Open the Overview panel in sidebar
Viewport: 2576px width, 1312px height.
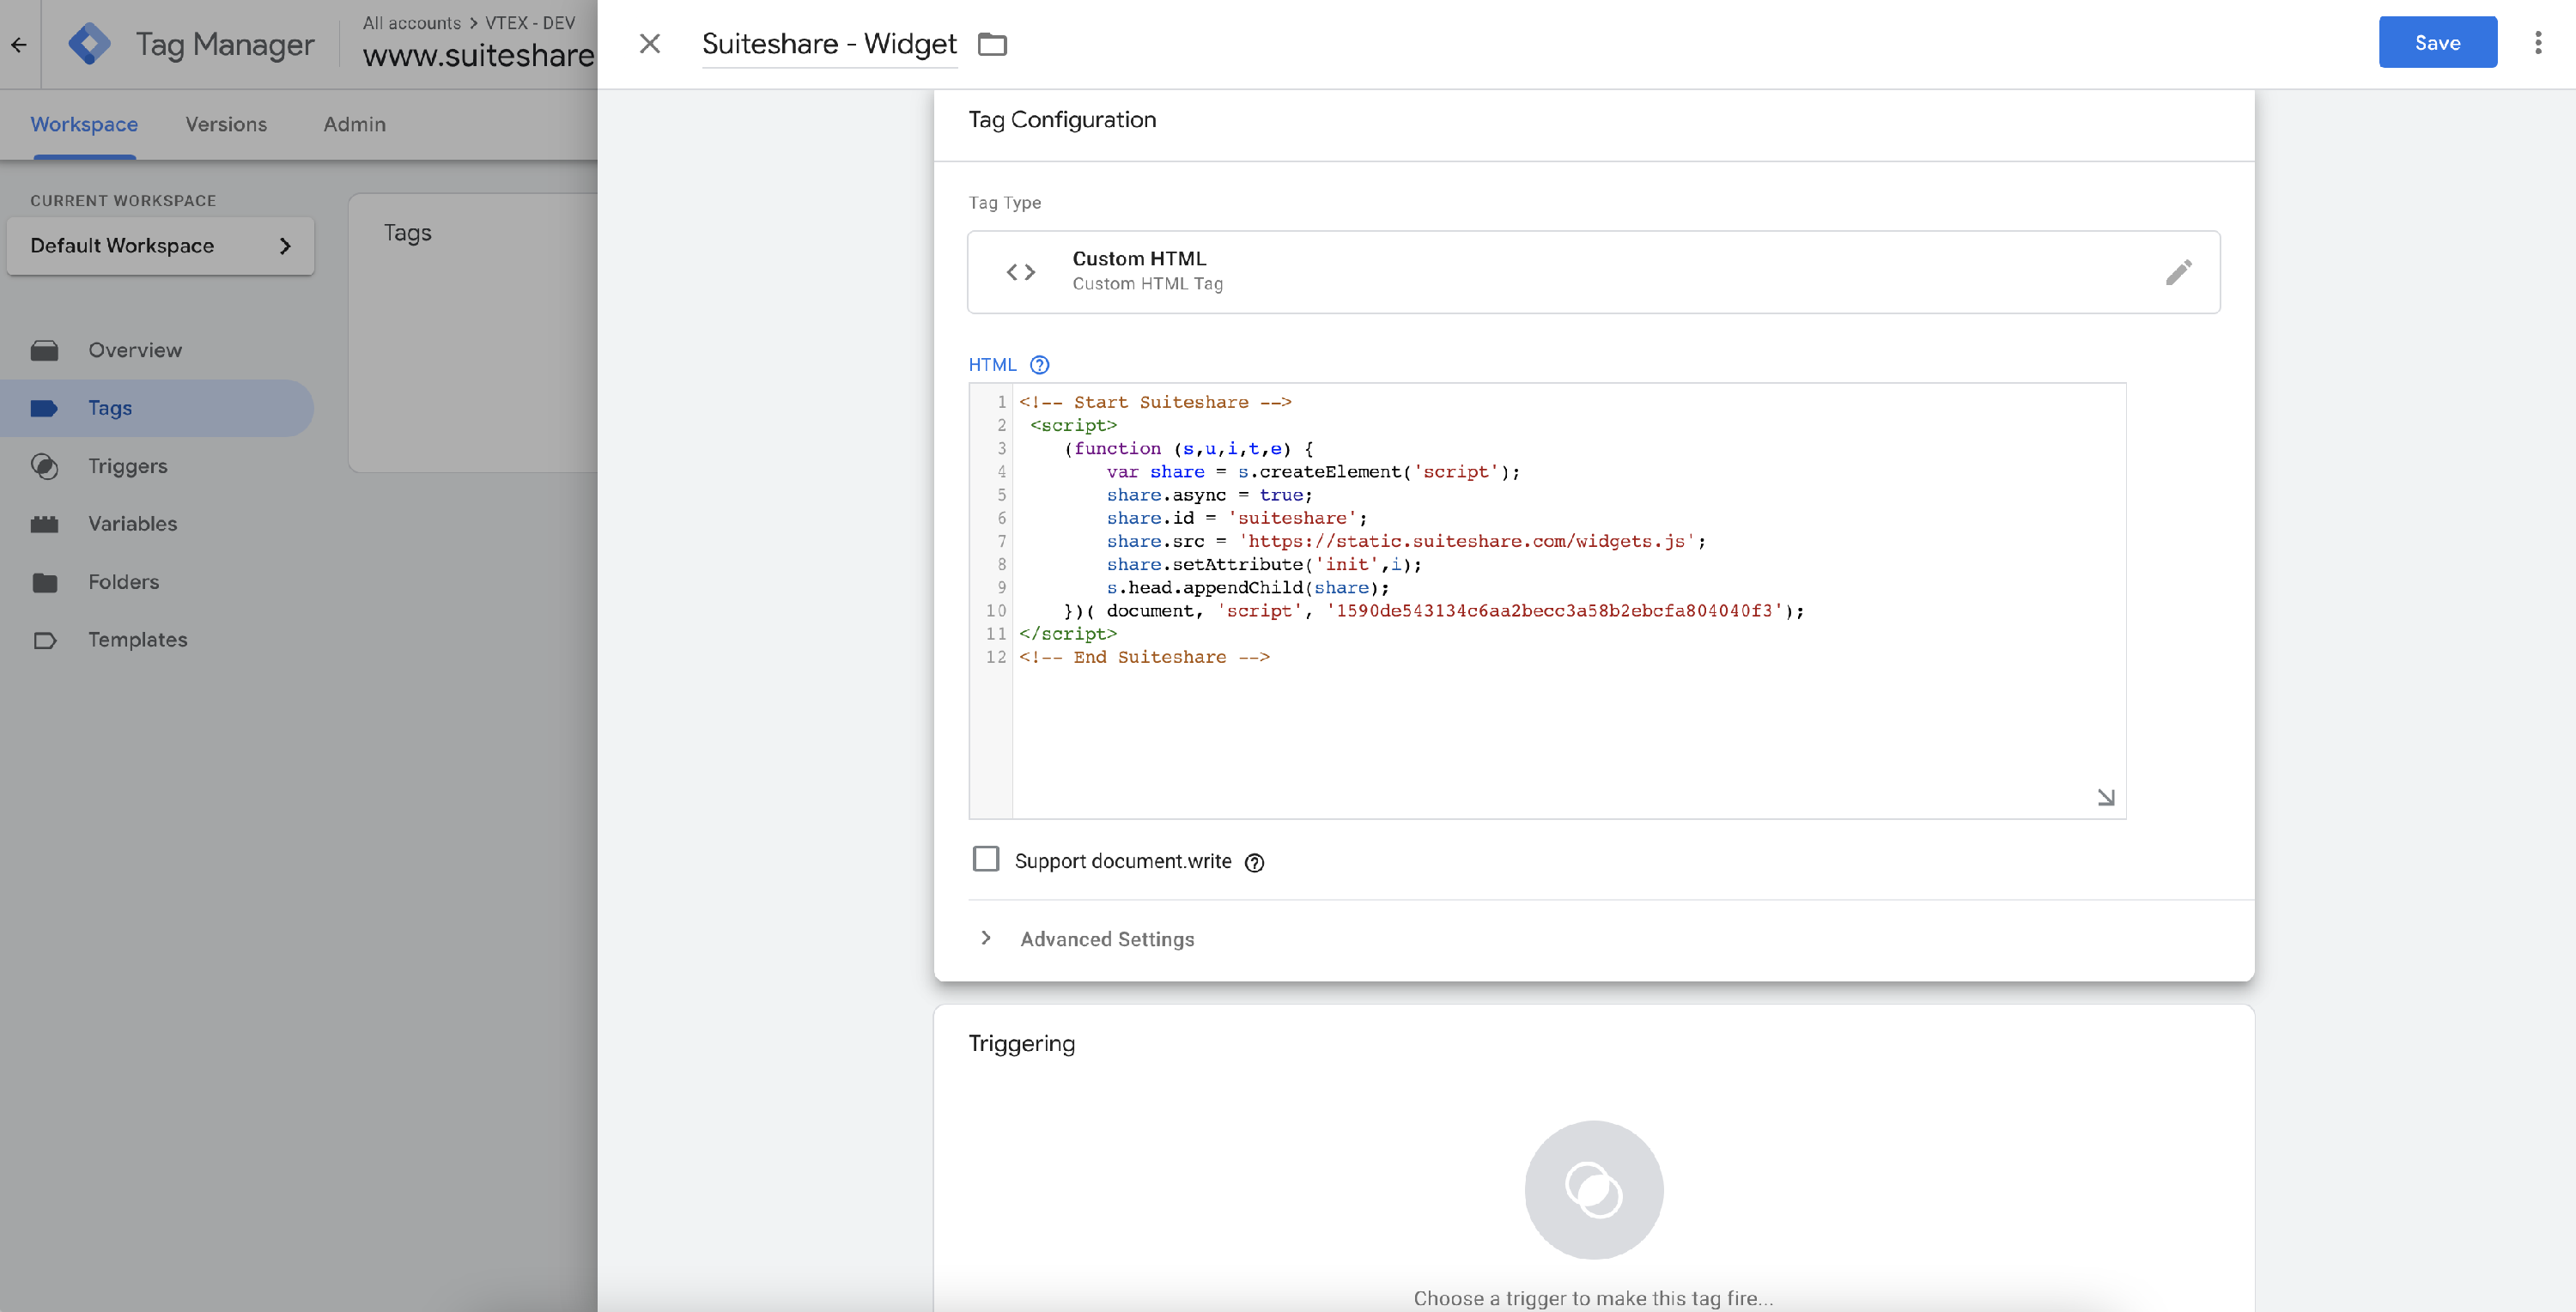tap(134, 350)
